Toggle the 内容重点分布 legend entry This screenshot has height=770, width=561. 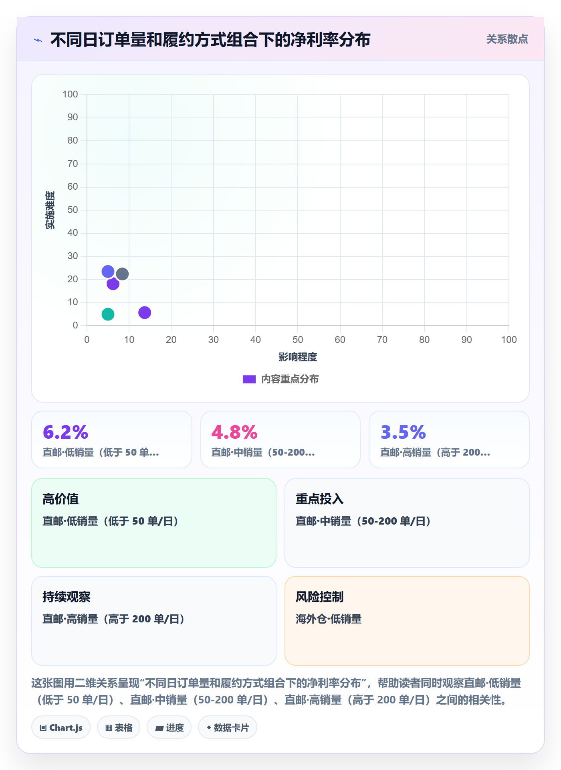pos(280,379)
